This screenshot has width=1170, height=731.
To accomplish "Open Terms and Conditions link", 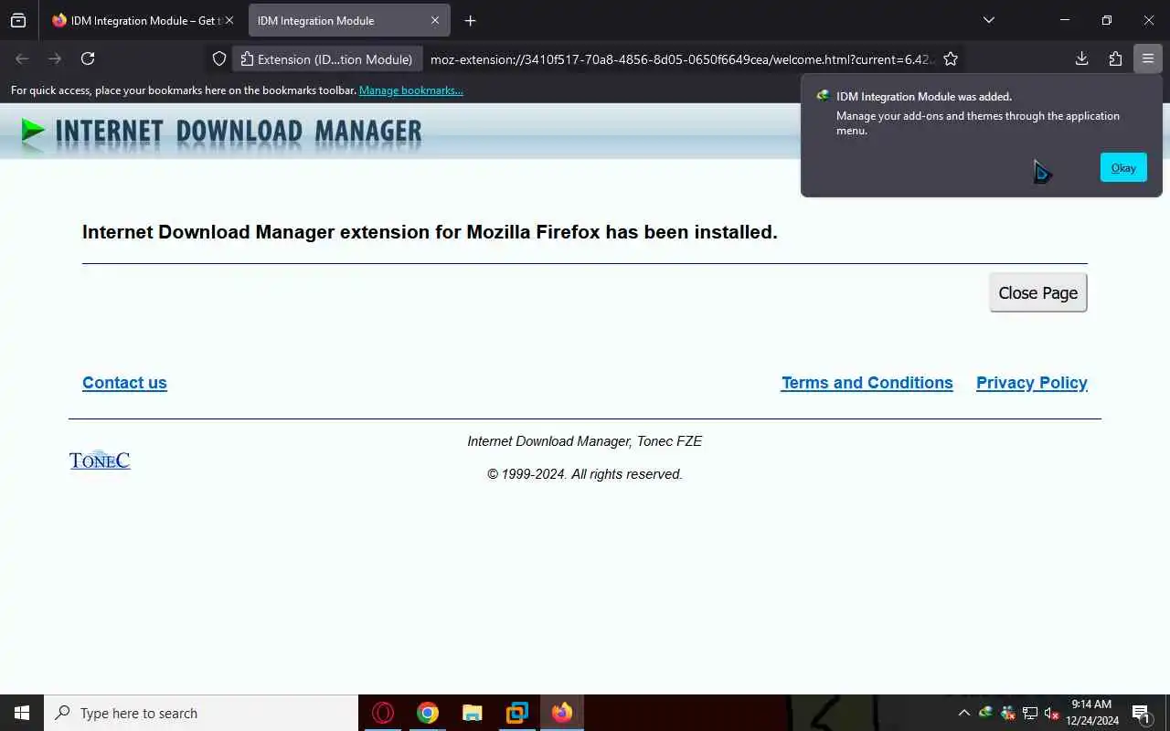I will coord(867,383).
